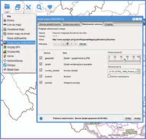Open the magnifier search tool
This screenshot has width=146, height=139.
click(x=39, y=7)
